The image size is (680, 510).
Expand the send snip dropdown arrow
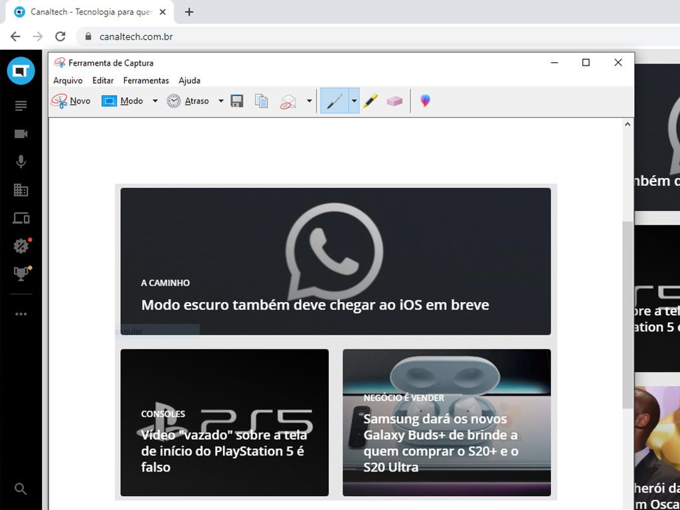309,101
